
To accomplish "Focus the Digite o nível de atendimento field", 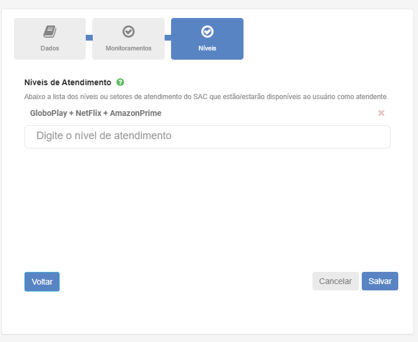I will (208, 137).
